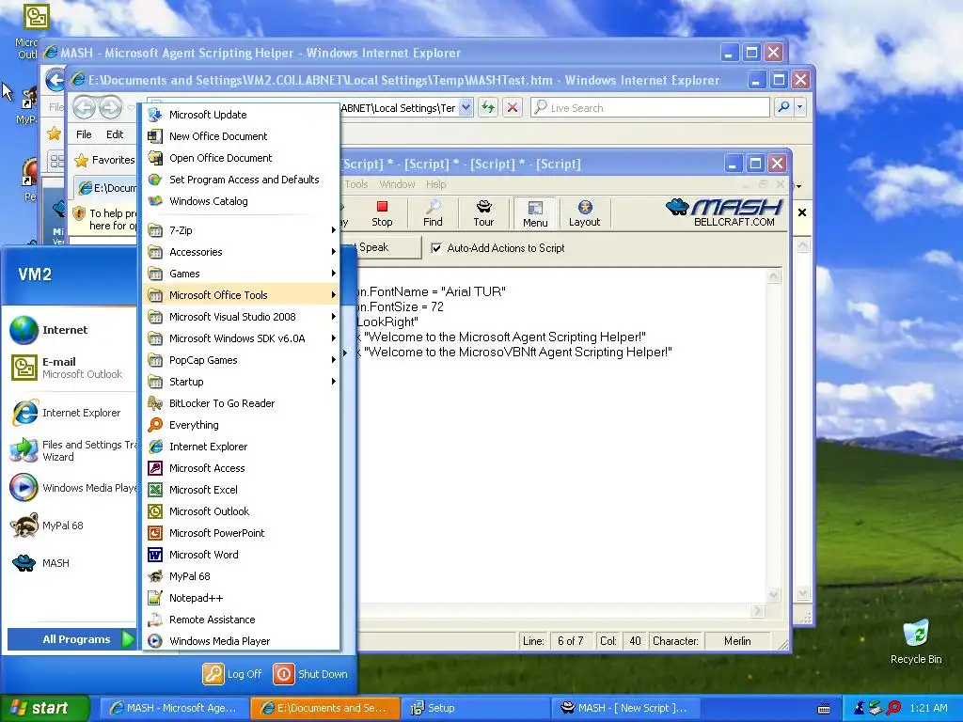Launch Notepad++
The height and width of the screenshot is (722, 963).
(x=242, y=598)
